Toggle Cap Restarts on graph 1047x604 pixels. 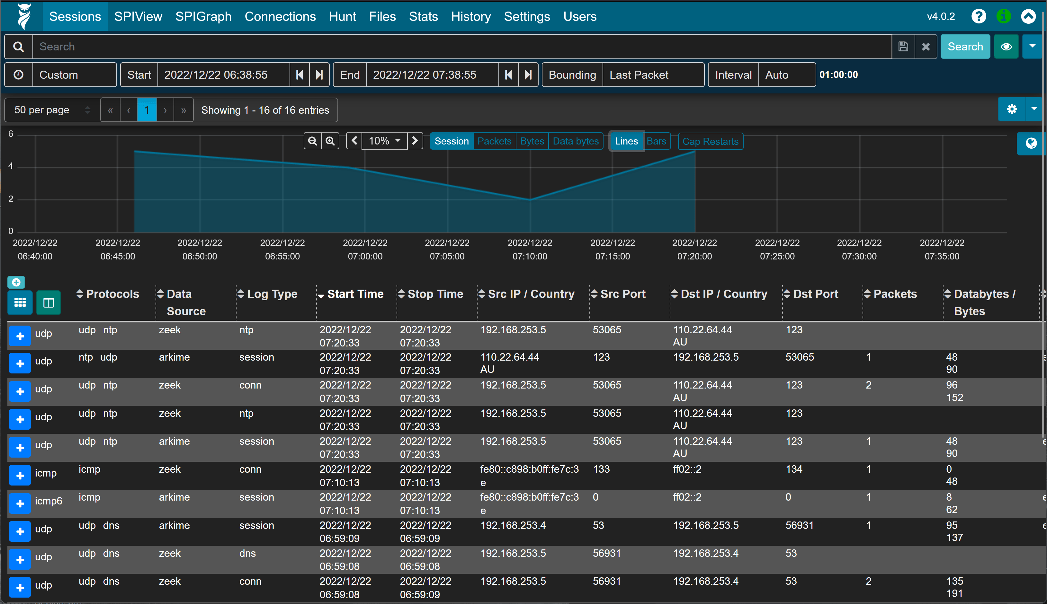pos(710,142)
